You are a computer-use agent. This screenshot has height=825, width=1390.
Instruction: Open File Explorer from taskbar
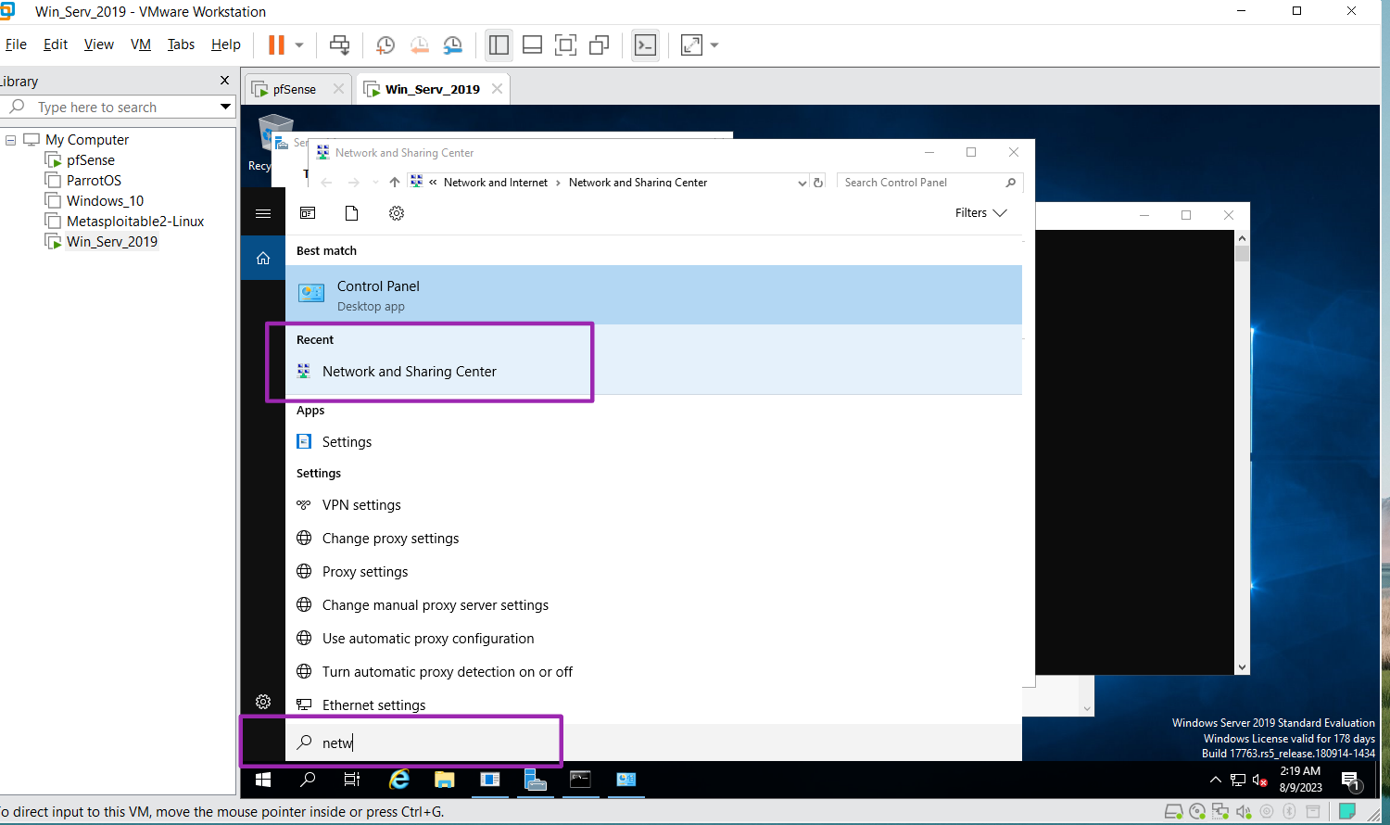coord(445,780)
